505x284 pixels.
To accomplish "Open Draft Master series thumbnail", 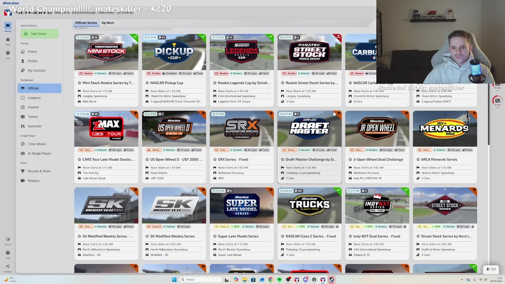I will point(309,129).
